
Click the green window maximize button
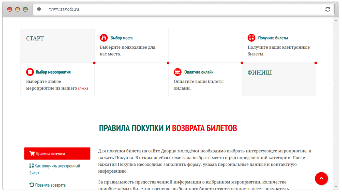25,9
